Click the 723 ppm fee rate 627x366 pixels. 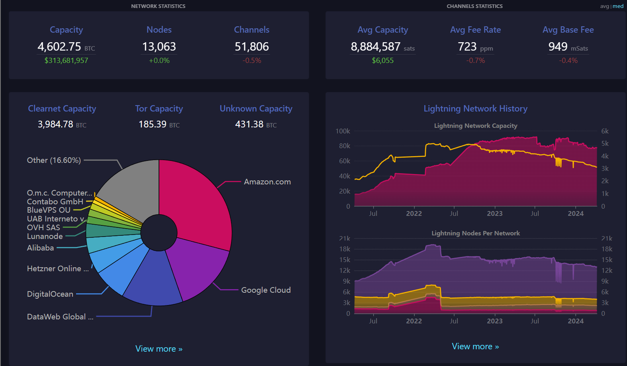click(475, 47)
